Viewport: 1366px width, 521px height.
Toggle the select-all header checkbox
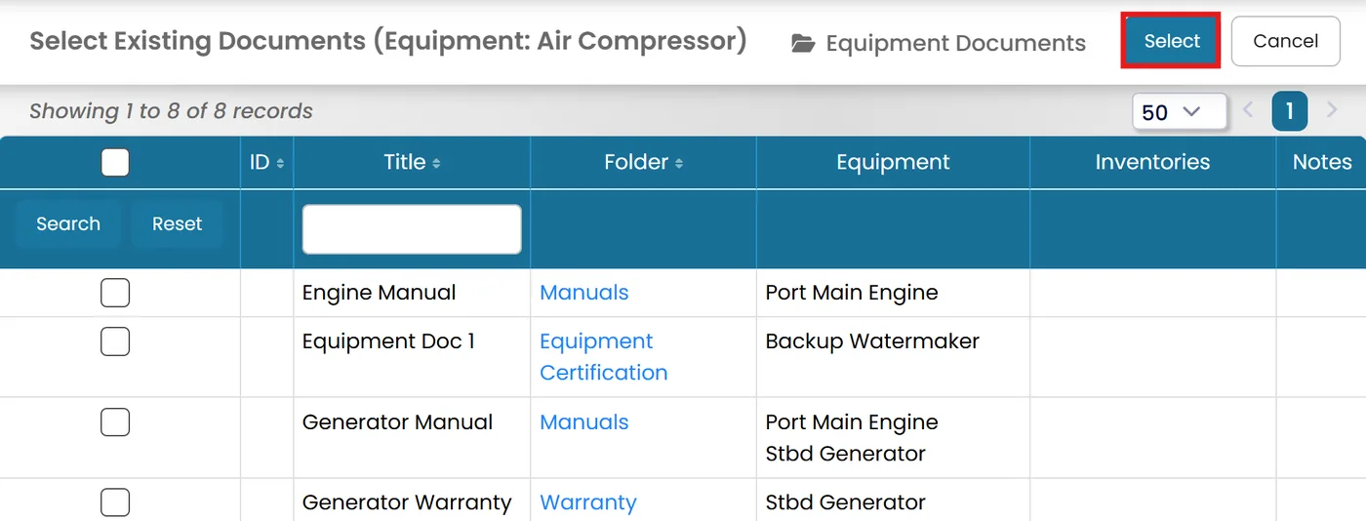click(115, 162)
